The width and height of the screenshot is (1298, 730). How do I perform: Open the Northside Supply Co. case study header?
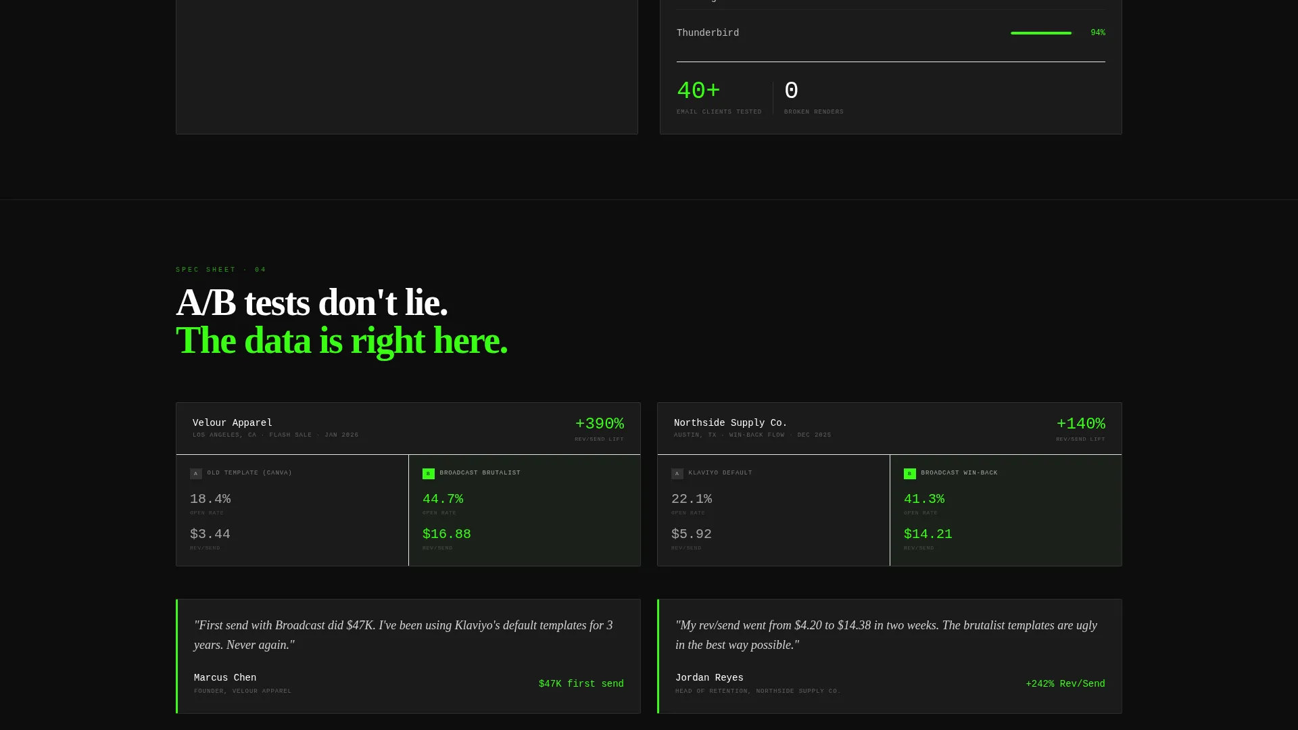[890, 429]
